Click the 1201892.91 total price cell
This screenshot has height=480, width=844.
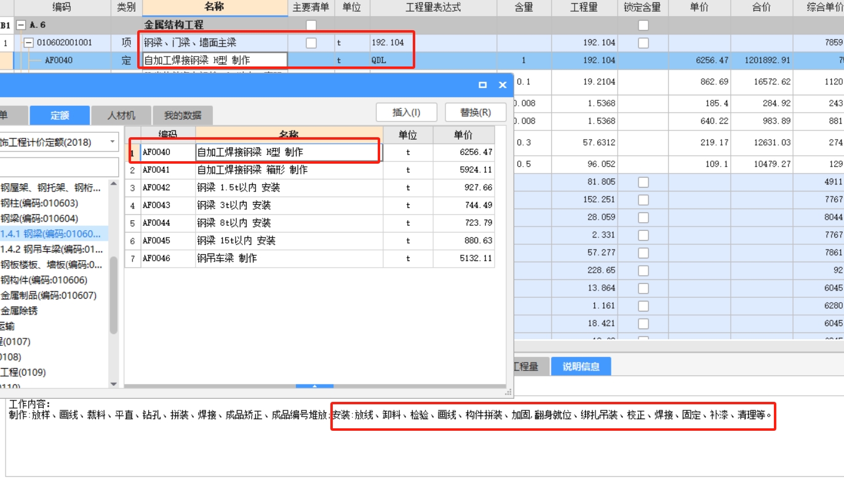pyautogui.click(x=762, y=60)
